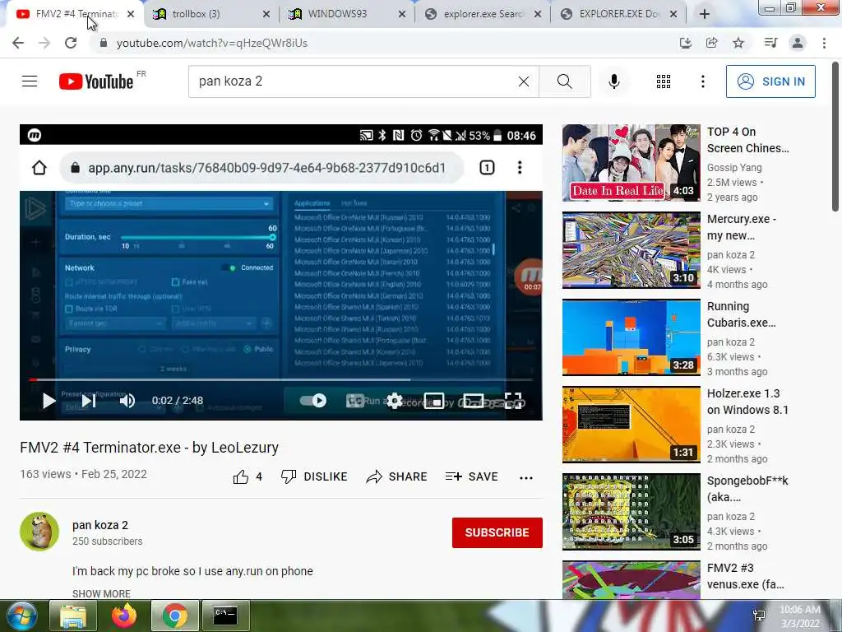This screenshot has width=842, height=632.
Task: Share this page icon in address bar
Action: point(711,43)
